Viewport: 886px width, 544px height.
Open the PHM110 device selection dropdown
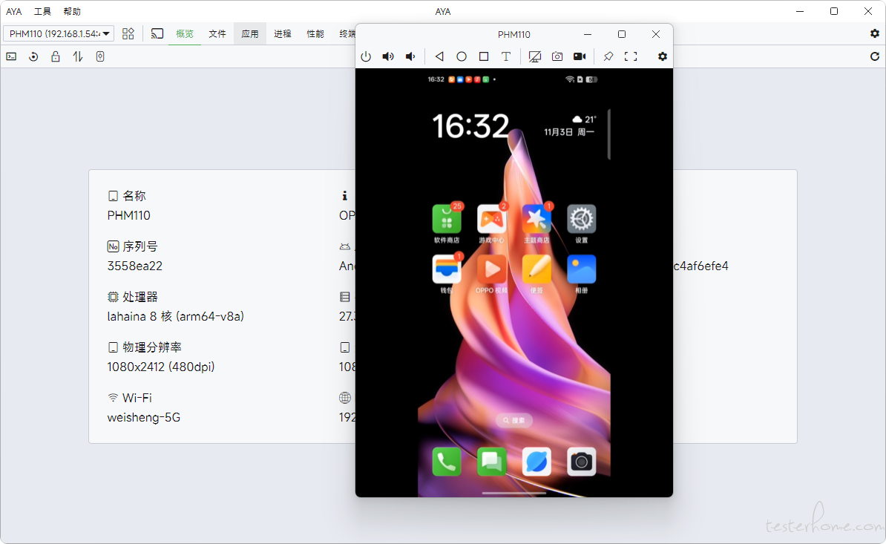click(x=59, y=33)
